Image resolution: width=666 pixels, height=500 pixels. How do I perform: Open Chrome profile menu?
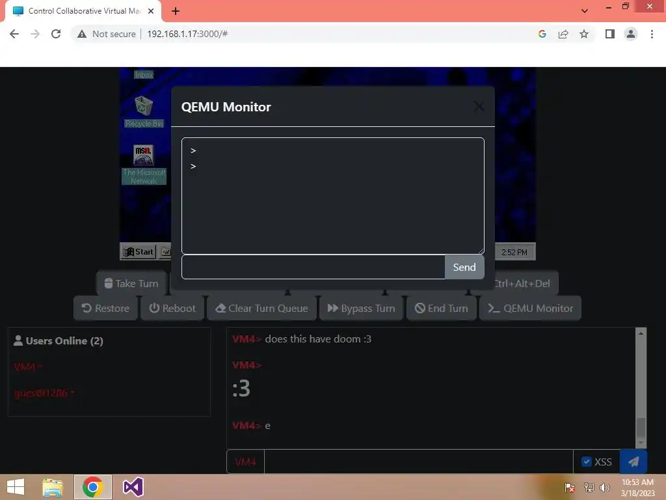pyautogui.click(x=631, y=34)
